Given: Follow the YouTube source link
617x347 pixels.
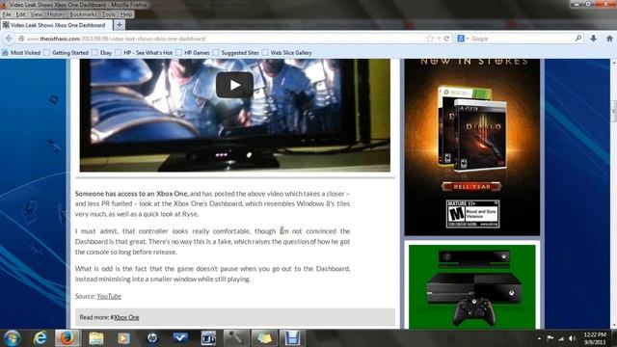Looking at the screenshot, I should coord(109,296).
